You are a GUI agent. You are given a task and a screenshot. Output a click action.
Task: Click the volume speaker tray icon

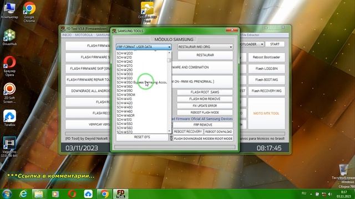click(331, 194)
